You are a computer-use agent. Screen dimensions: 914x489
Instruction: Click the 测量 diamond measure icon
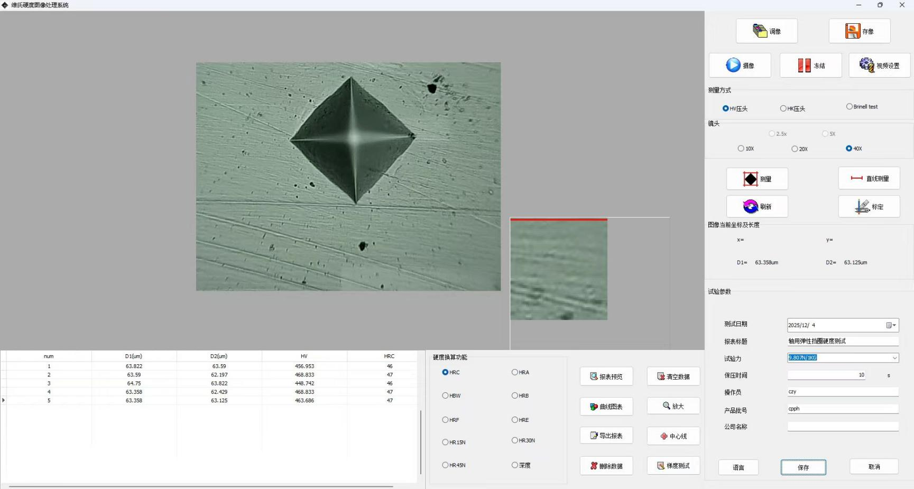pyautogui.click(x=750, y=179)
